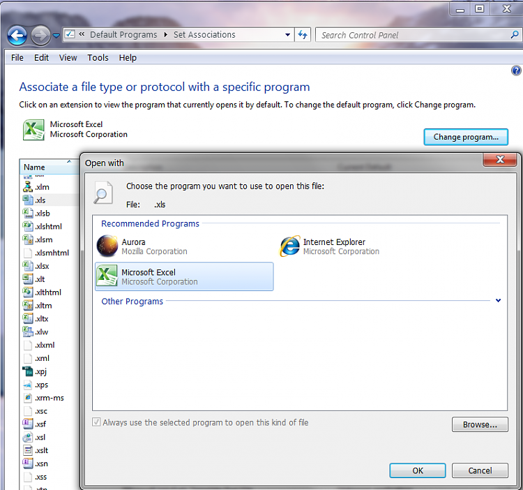Close the Open with dialog
This screenshot has width=523, height=490.
point(500,160)
